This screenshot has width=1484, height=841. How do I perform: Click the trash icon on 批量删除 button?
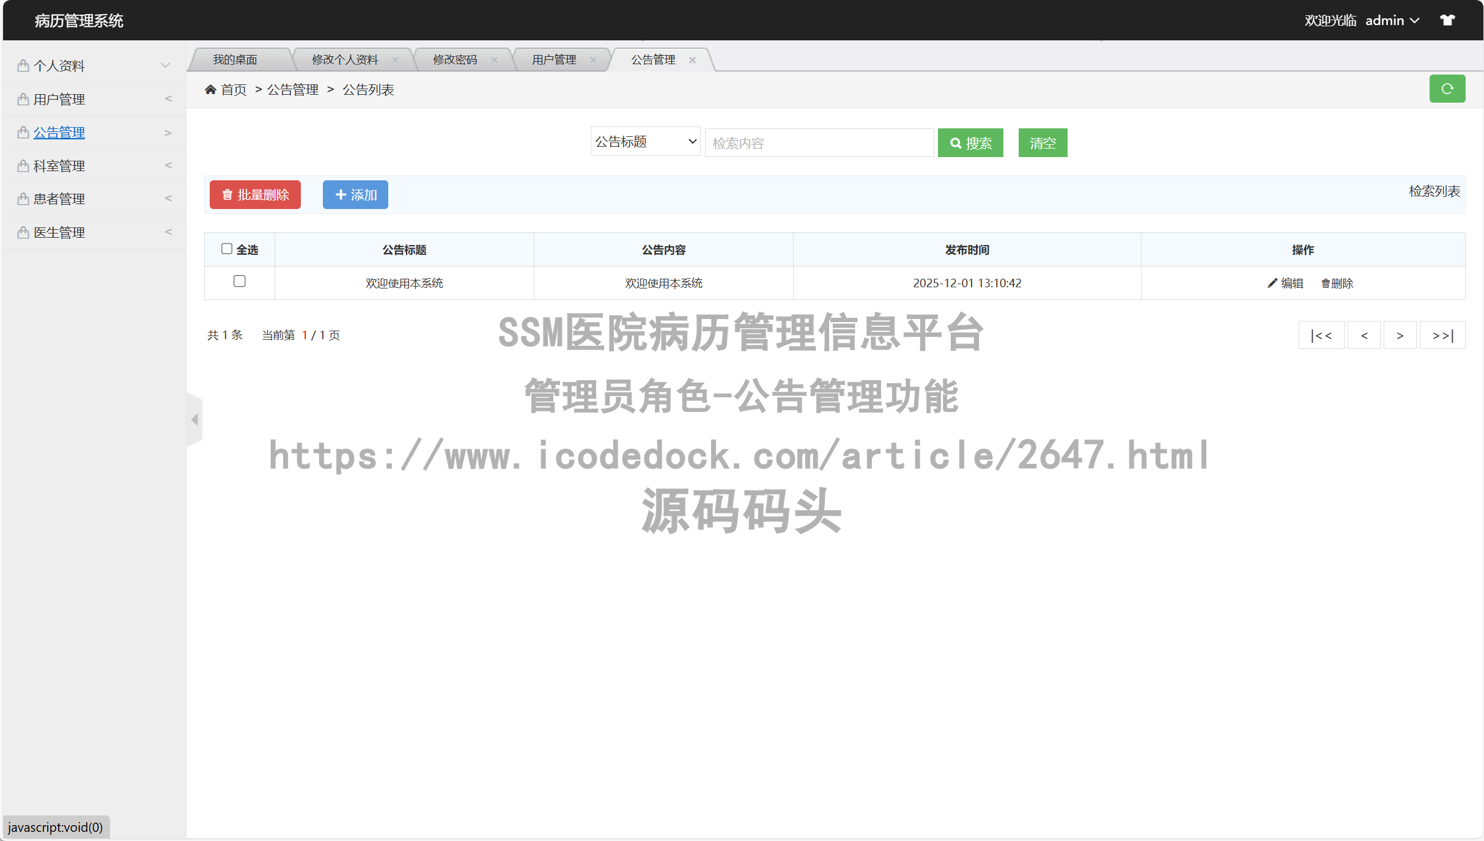click(x=226, y=194)
